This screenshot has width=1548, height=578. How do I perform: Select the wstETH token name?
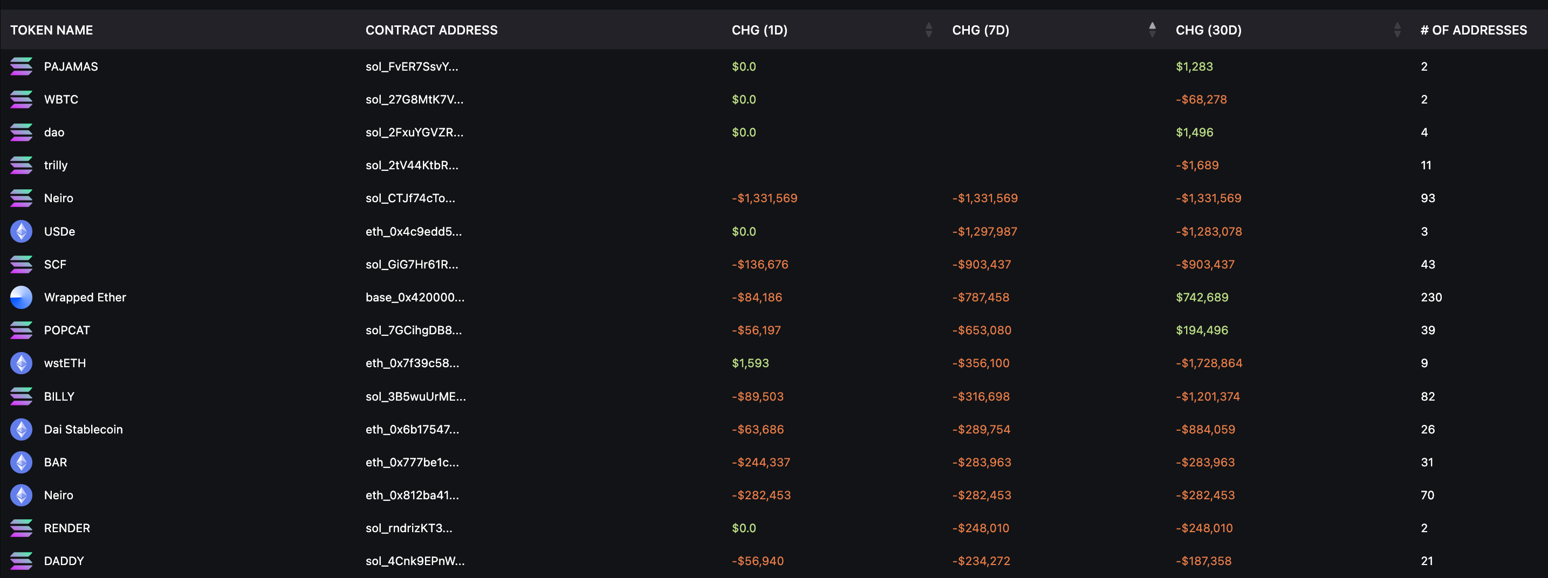(x=65, y=363)
